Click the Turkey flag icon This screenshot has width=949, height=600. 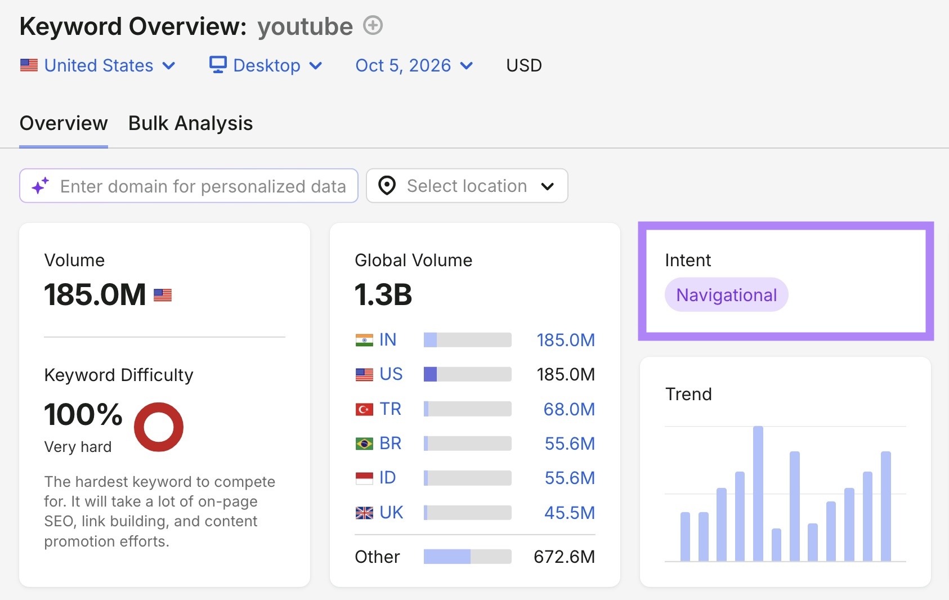(364, 409)
